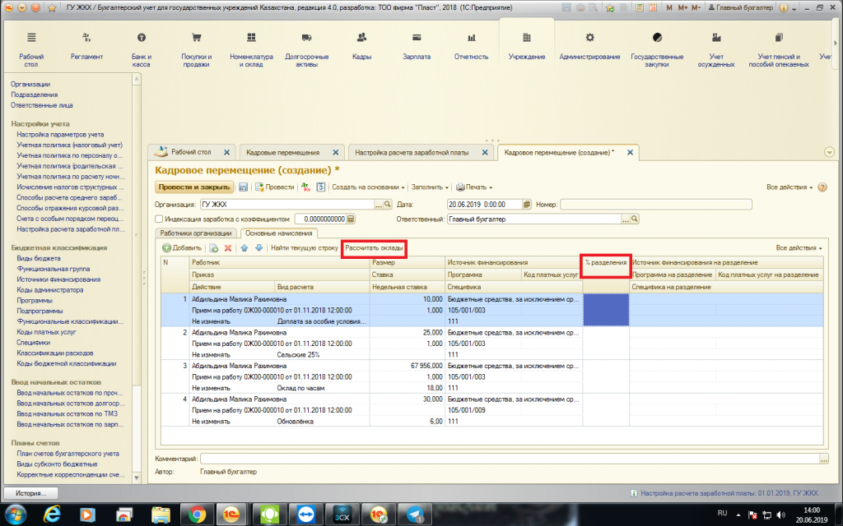
Task: Delete the selected row with red X
Action: (x=228, y=247)
